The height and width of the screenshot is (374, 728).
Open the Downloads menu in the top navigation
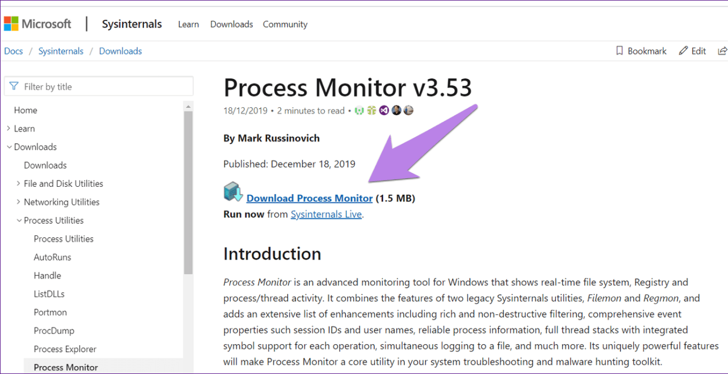pyautogui.click(x=231, y=24)
